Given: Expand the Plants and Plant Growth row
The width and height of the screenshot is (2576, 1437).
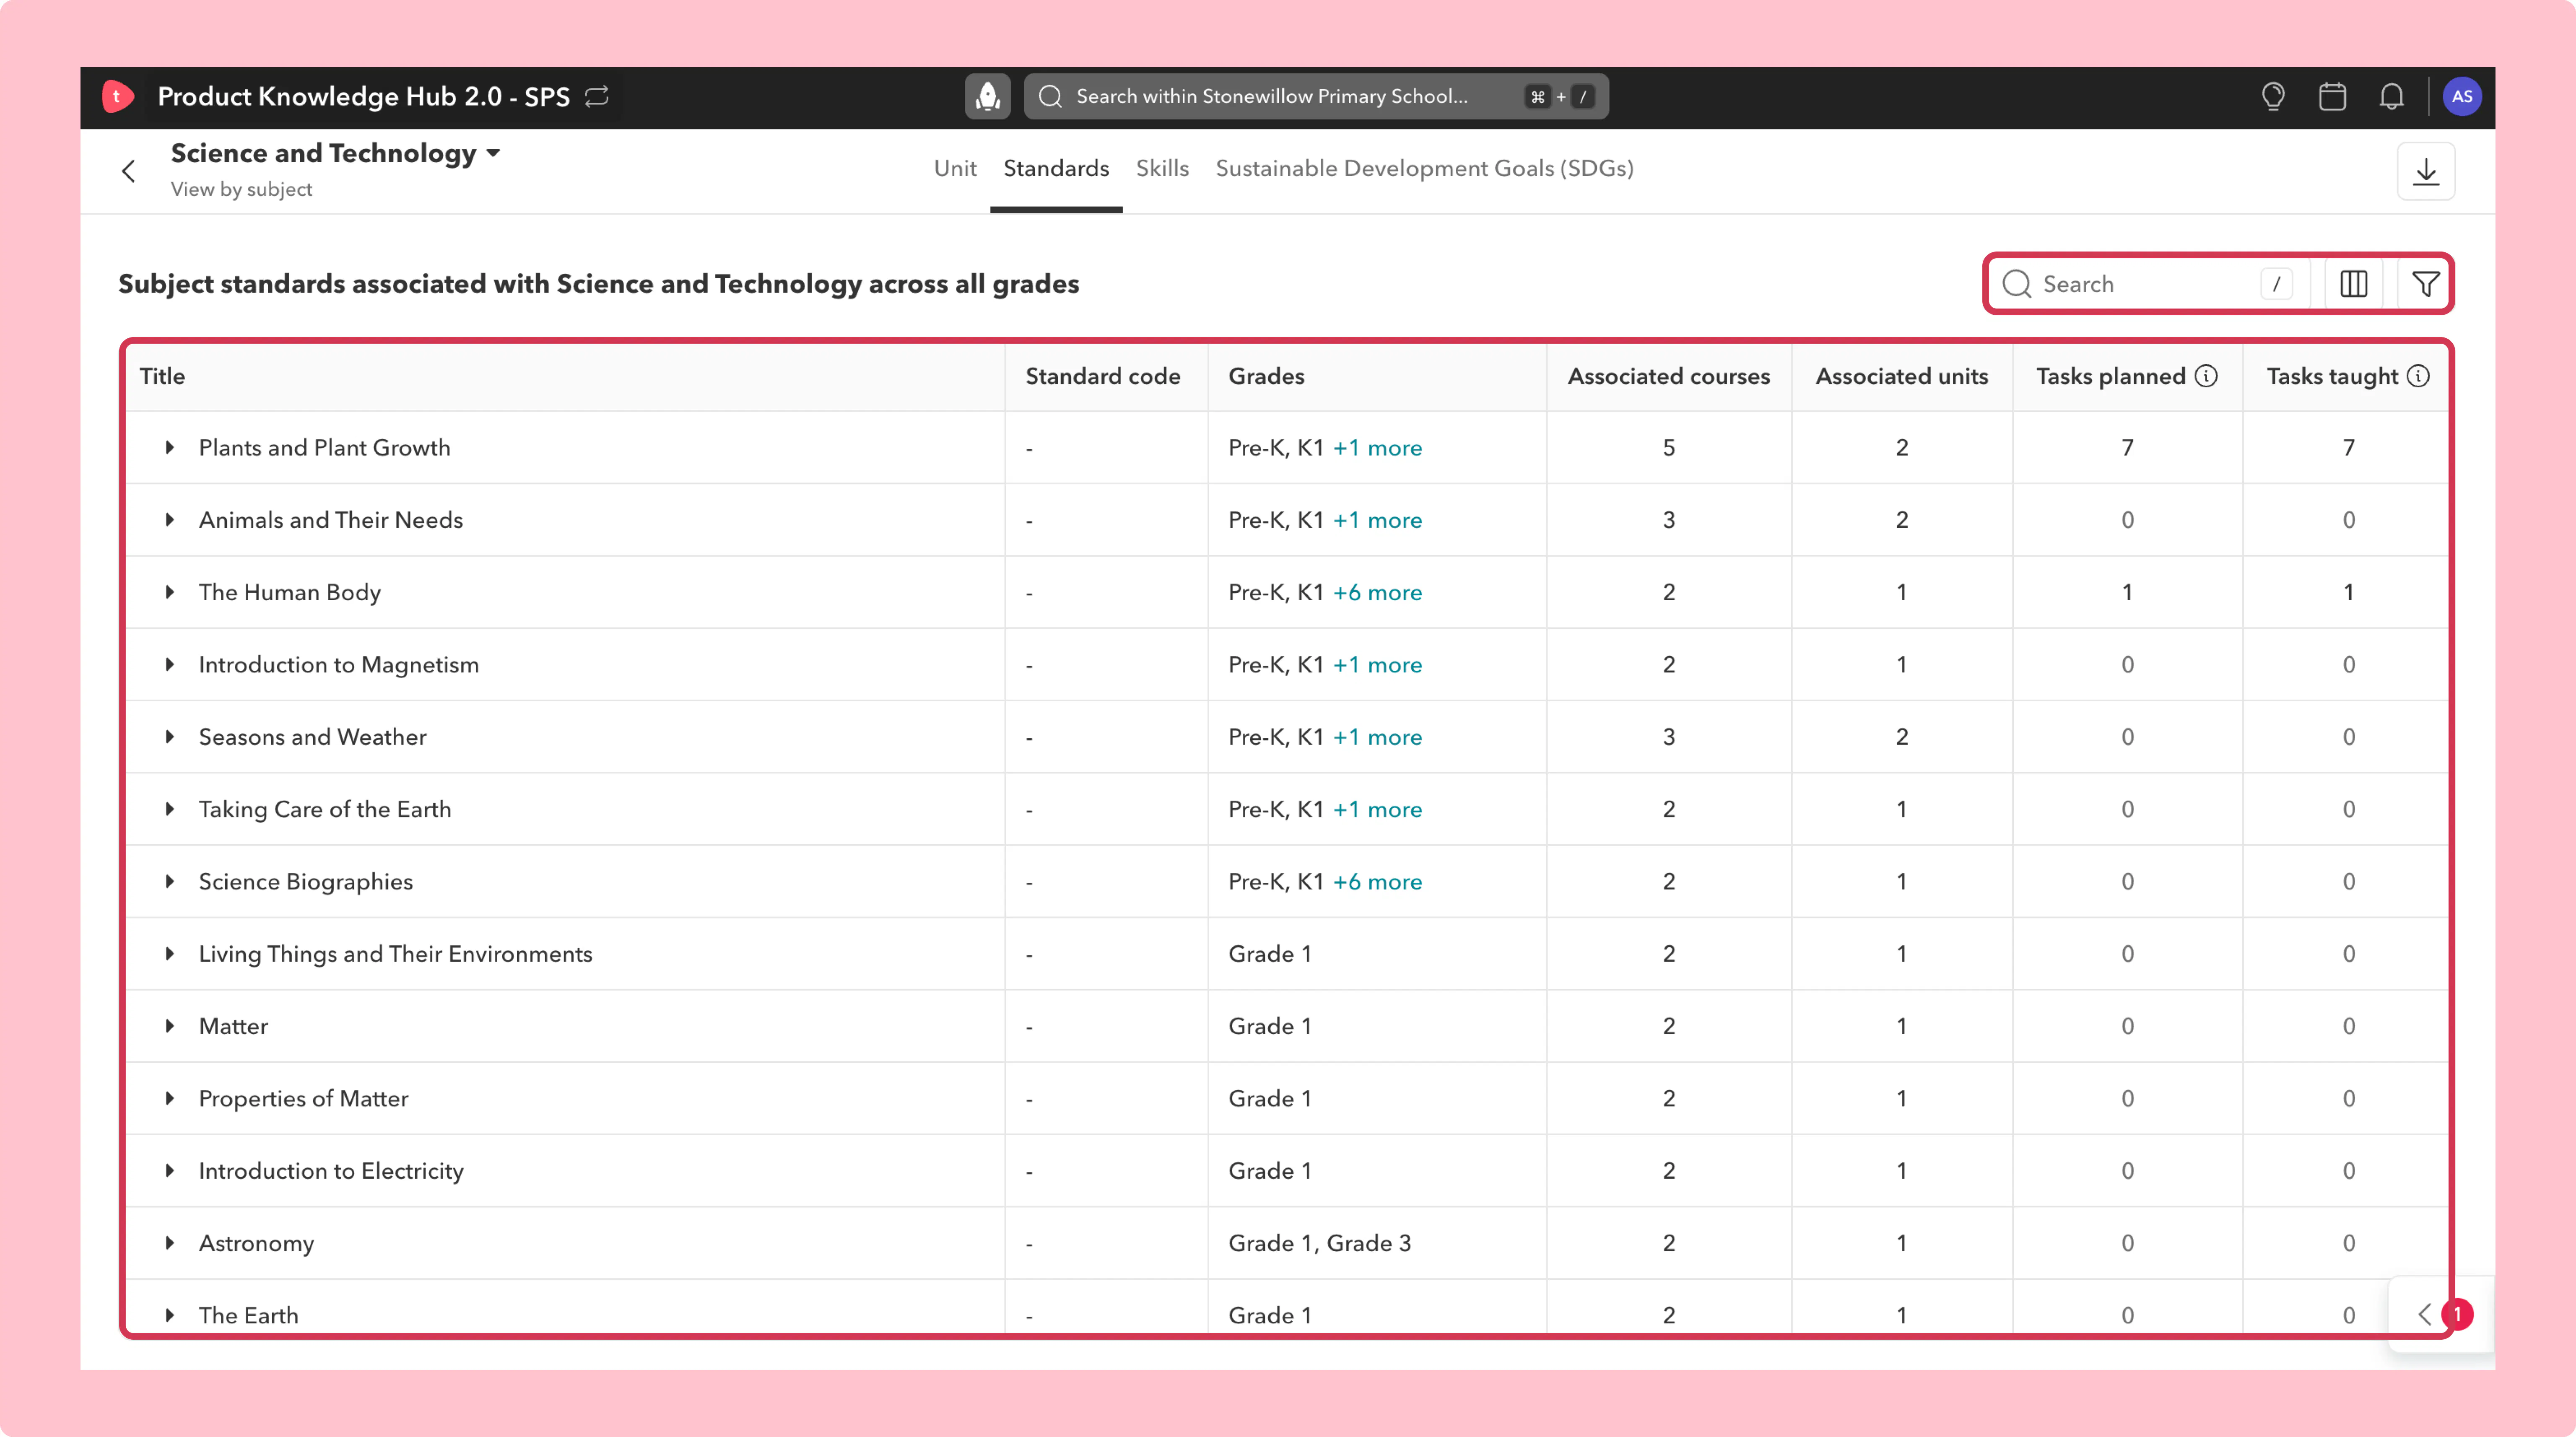Looking at the screenshot, I should 170,448.
